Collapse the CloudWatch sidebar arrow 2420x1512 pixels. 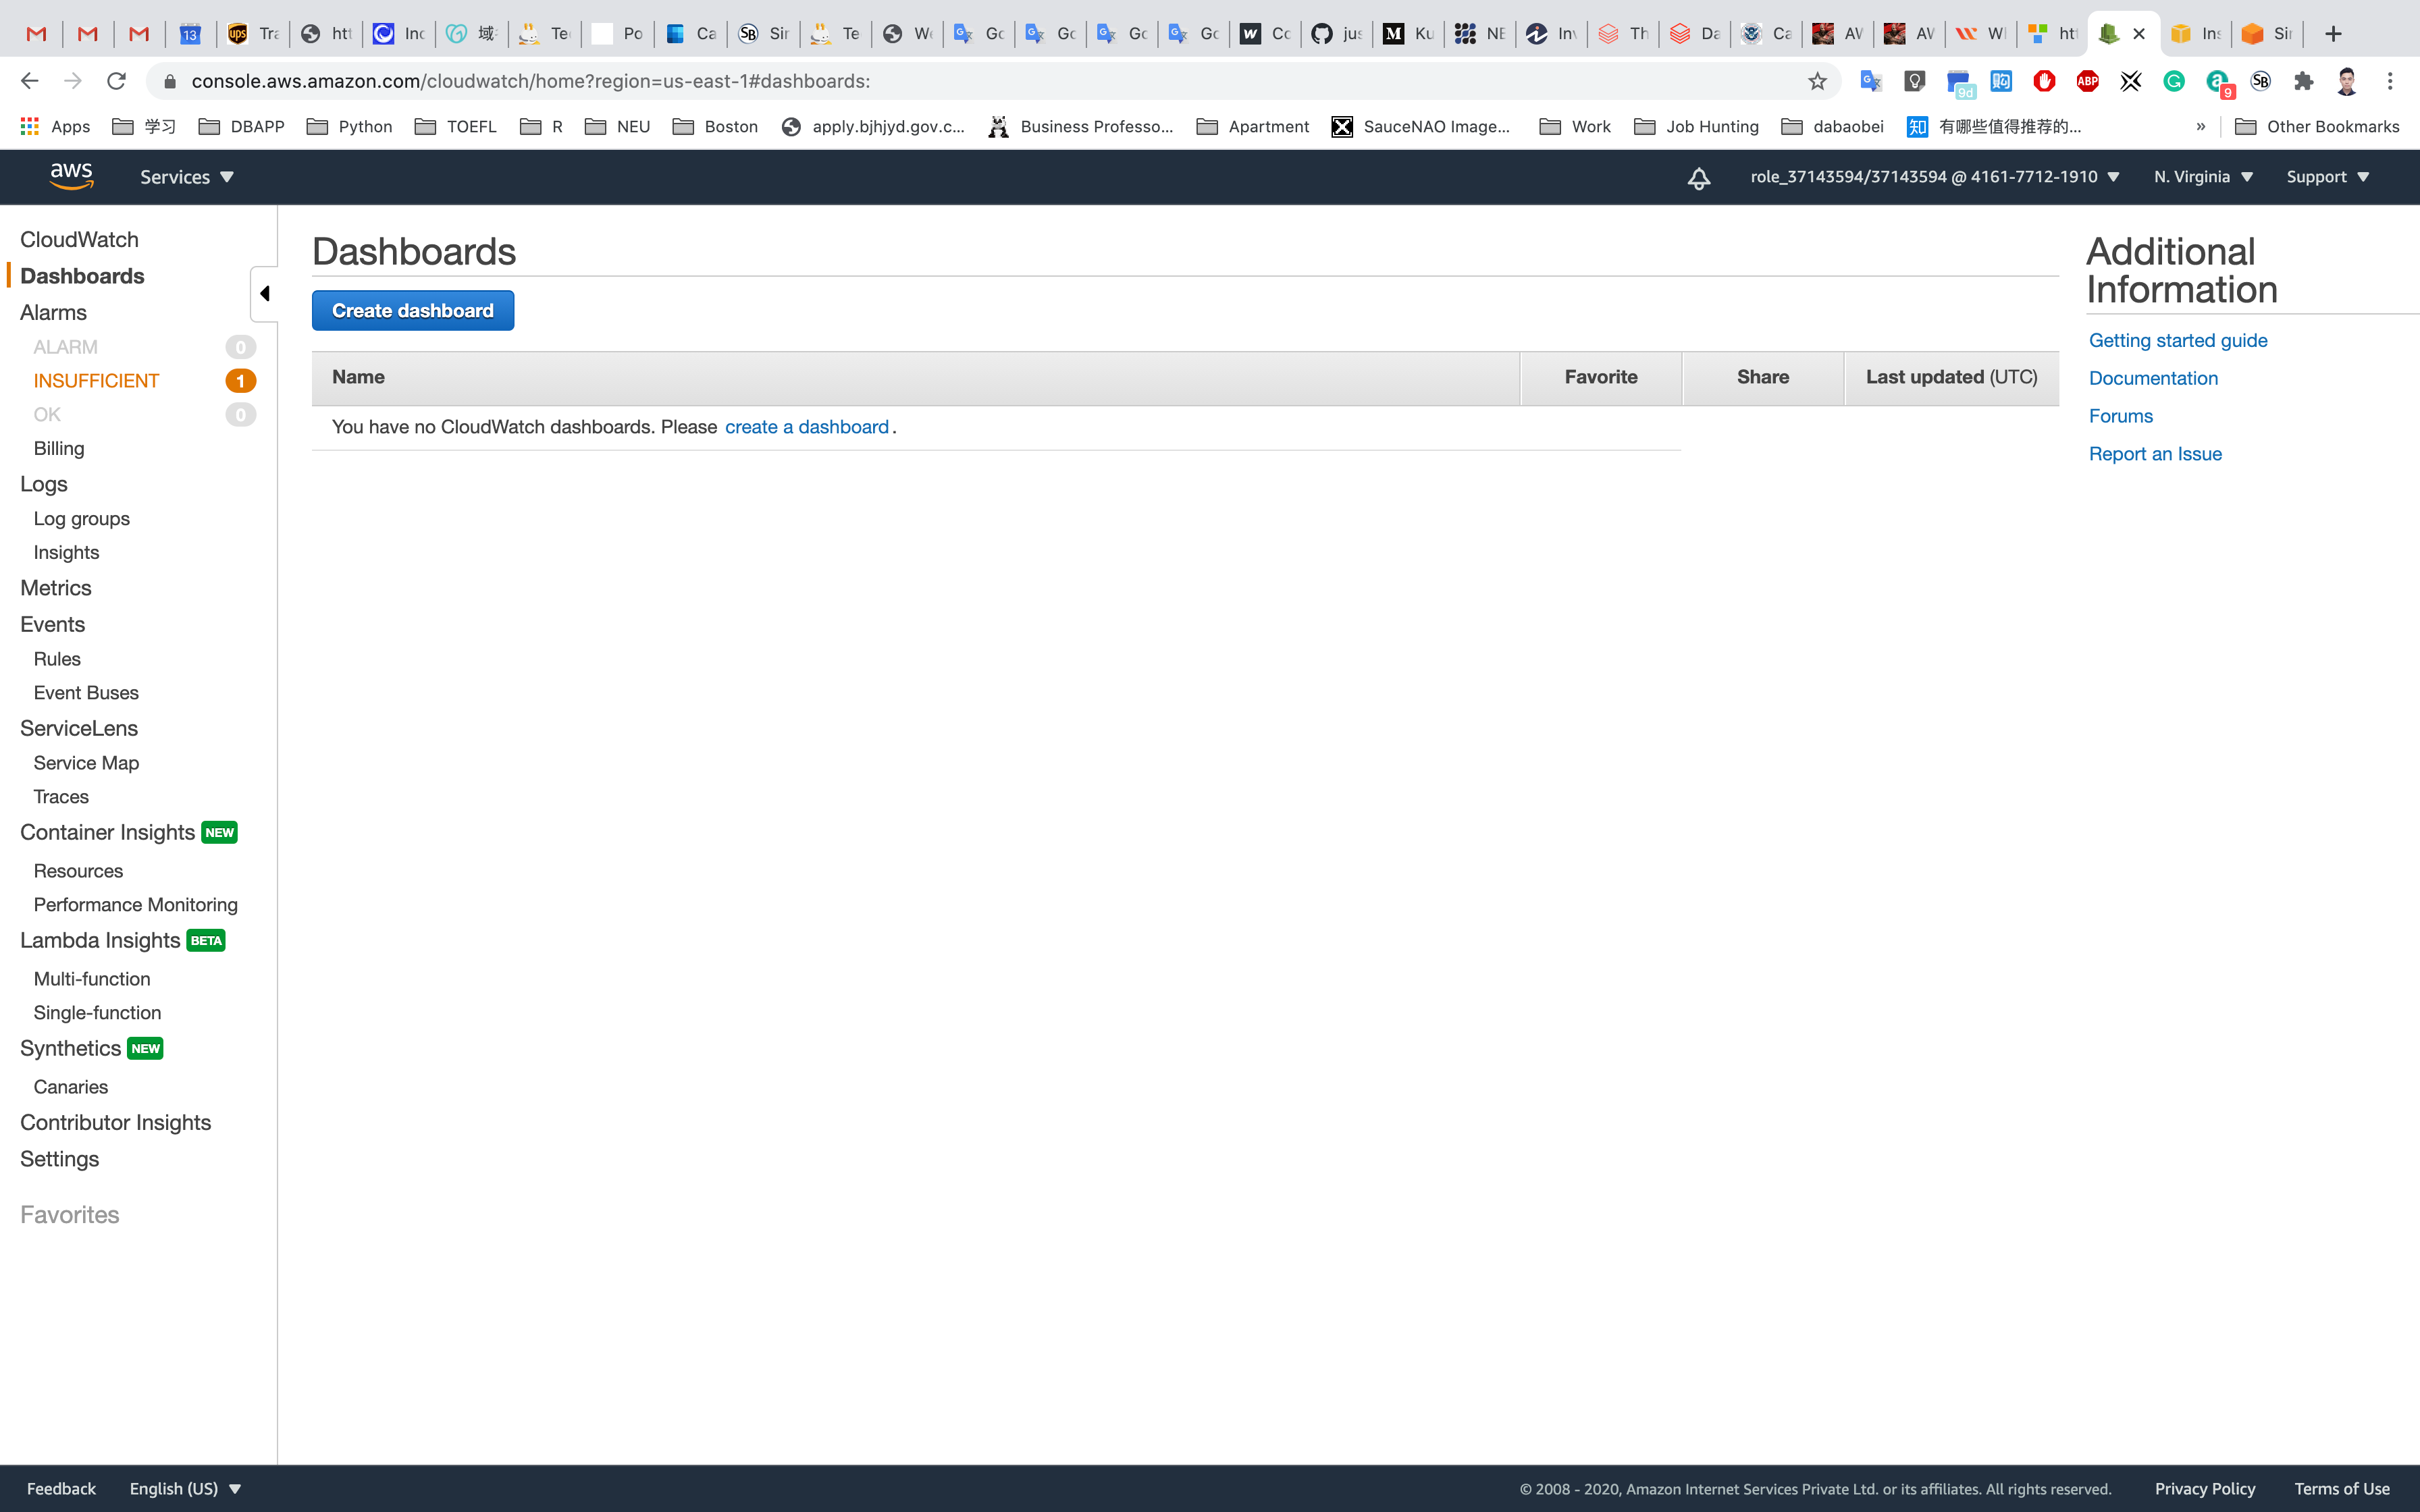click(264, 293)
